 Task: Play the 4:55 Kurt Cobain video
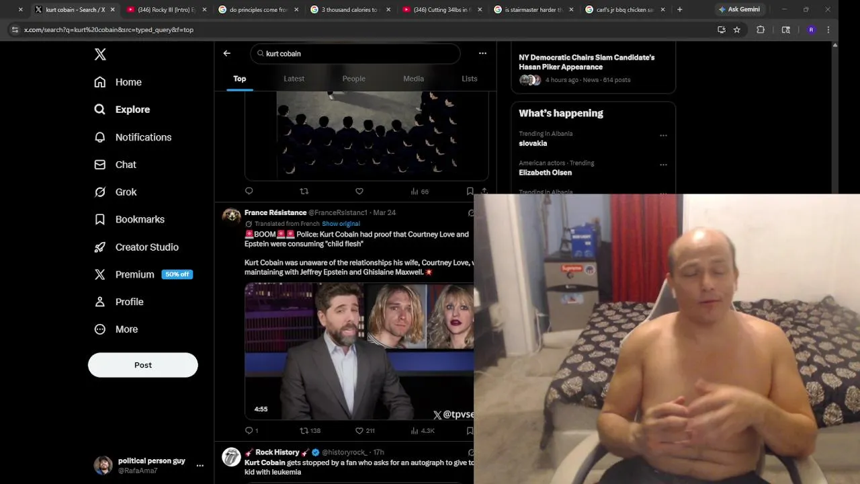359,352
